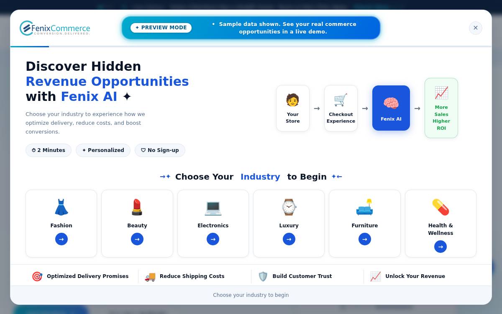Click the More Sales chart icon
Viewport: 502px width, 314px height.
[441, 93]
